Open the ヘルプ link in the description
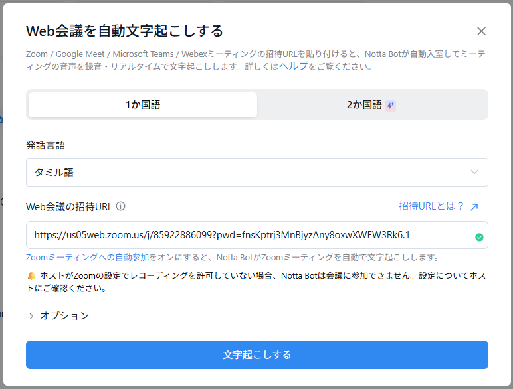The image size is (513, 389). [293, 66]
